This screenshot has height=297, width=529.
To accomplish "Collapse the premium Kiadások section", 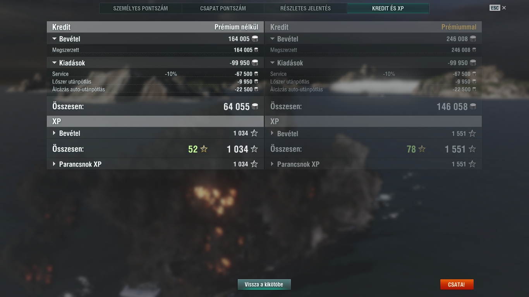I will click(x=273, y=63).
